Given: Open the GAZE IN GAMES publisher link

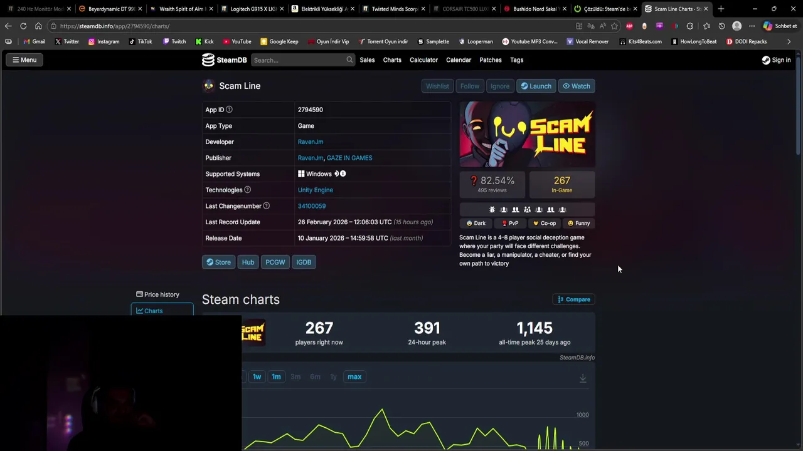Looking at the screenshot, I should click(x=349, y=158).
